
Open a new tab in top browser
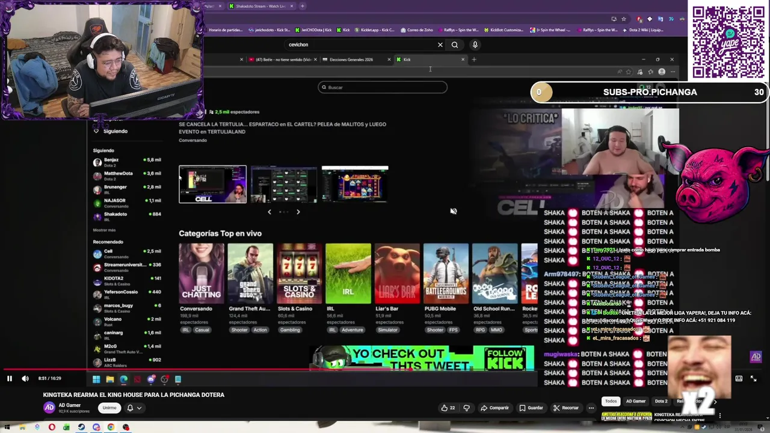[303, 6]
